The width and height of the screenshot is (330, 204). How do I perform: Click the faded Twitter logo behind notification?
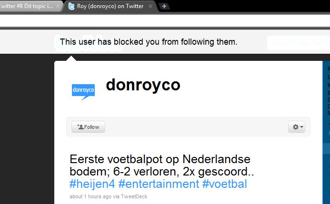pyautogui.click(x=89, y=43)
